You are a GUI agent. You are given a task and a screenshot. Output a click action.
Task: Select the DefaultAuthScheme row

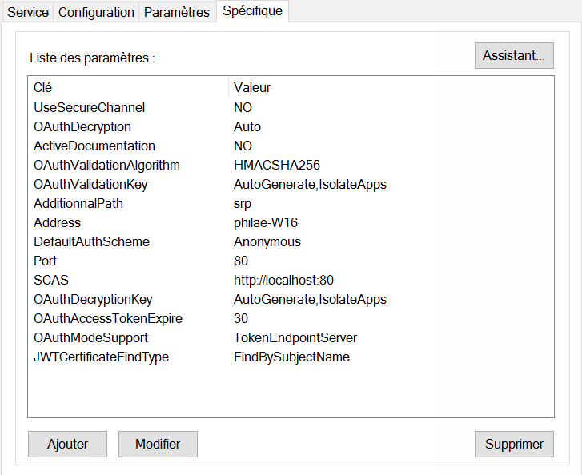pos(91,241)
